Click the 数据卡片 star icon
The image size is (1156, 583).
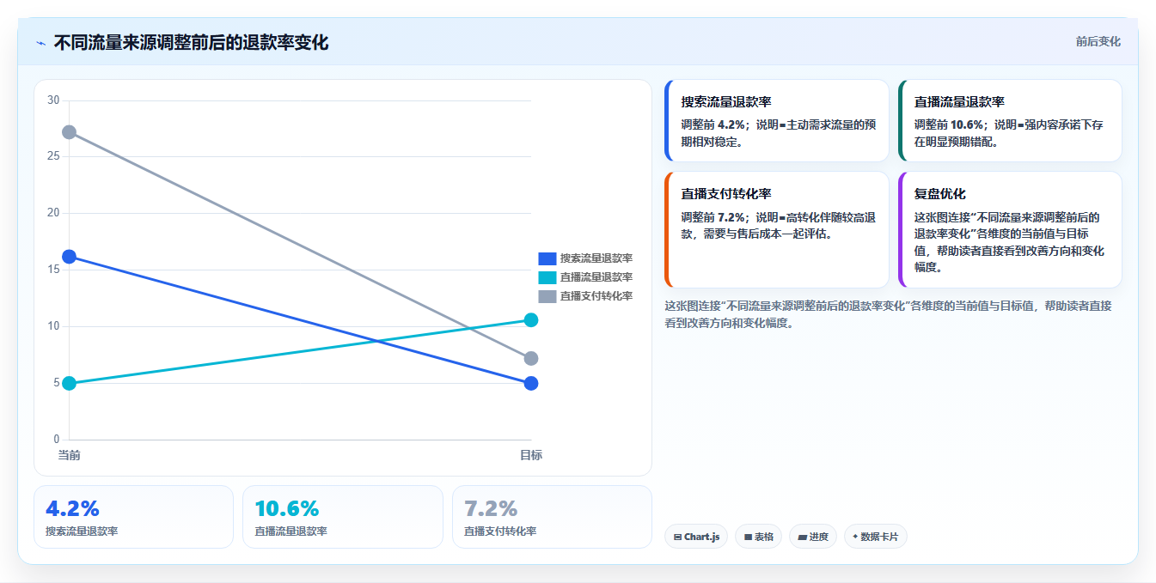855,537
